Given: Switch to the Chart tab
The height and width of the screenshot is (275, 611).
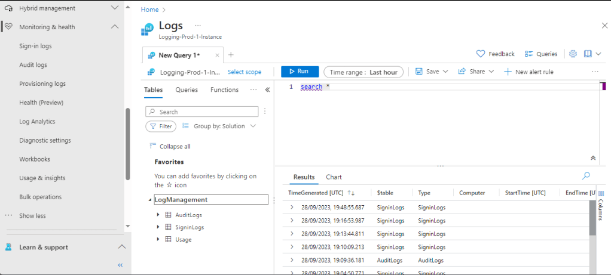Looking at the screenshot, I should [x=334, y=177].
